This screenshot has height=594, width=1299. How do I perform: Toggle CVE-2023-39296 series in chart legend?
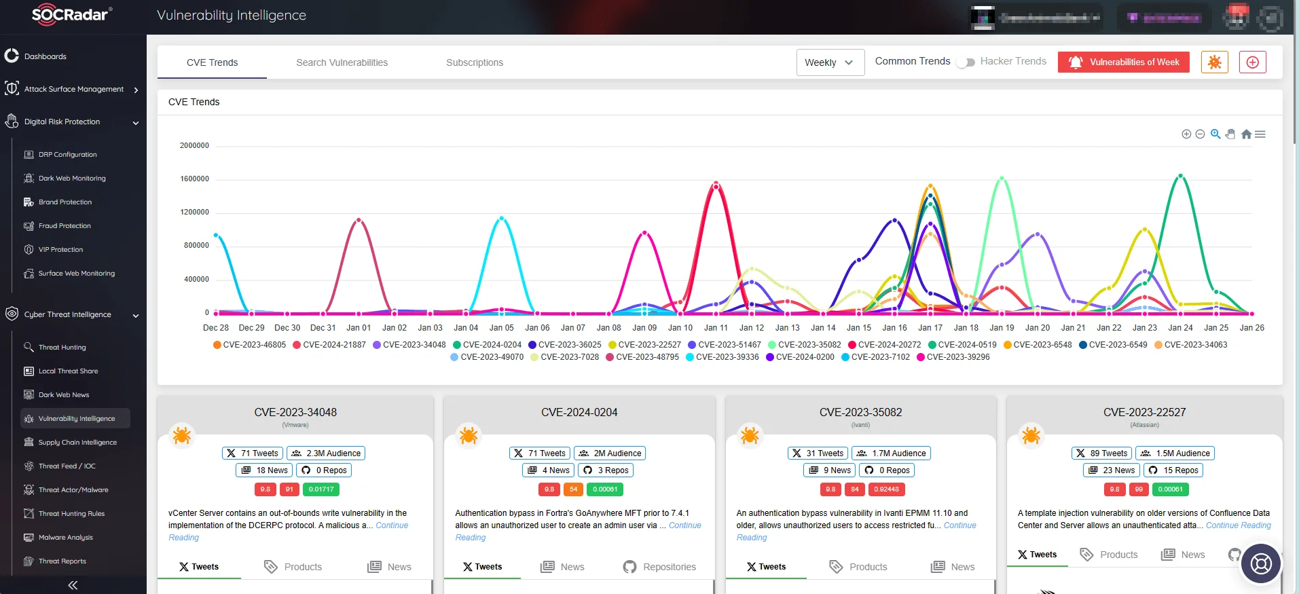pyautogui.click(x=953, y=357)
